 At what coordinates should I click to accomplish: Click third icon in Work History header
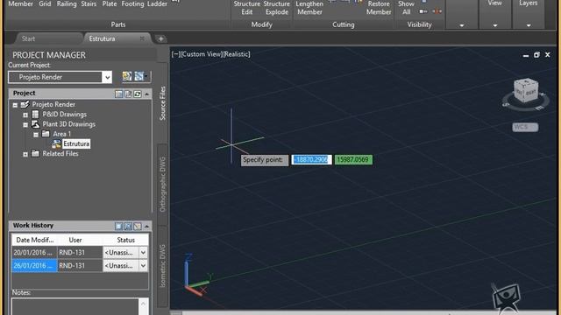point(138,226)
